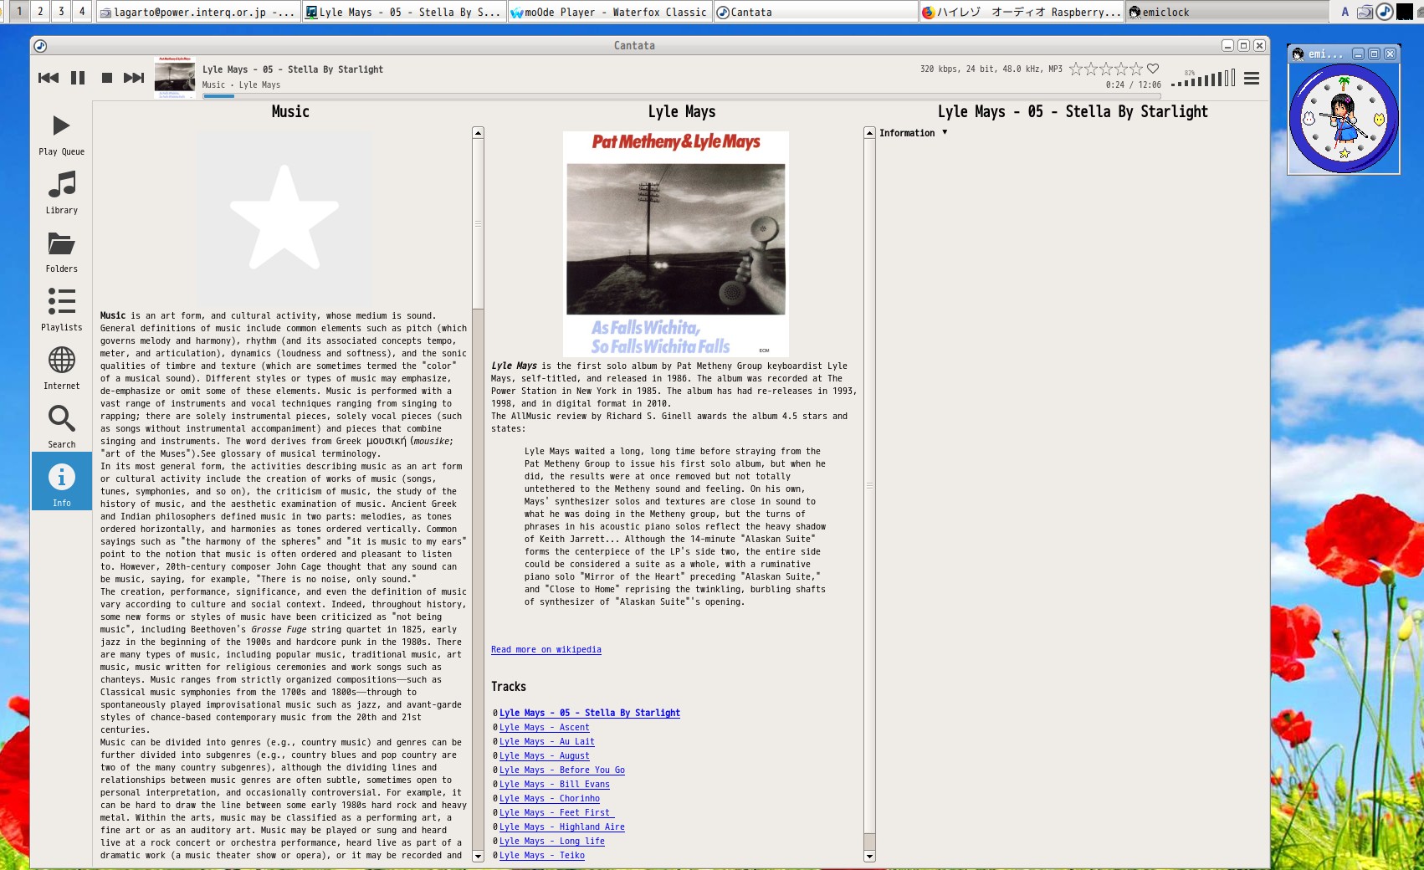Screen dimensions: 1424x870
Task: Switch to the moOde Player Waterfox window
Action: click(610, 12)
